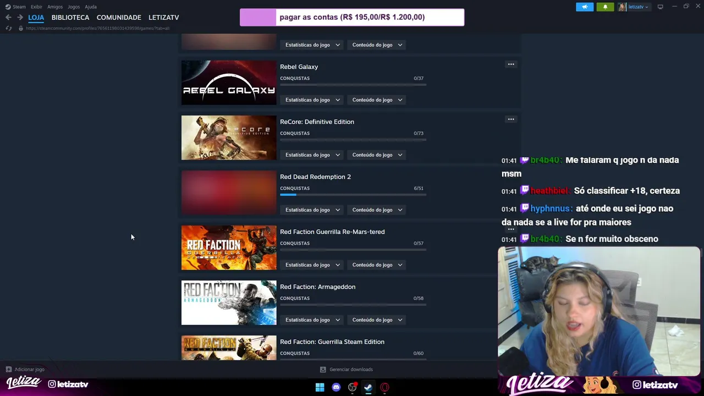Click the 6/51 achievements count for Red Dead
This screenshot has width=704, height=396.
coord(419,188)
